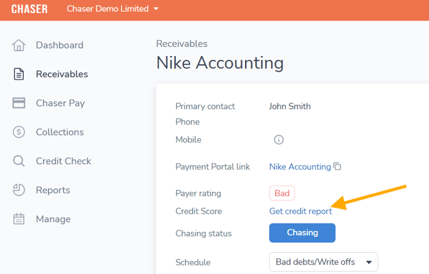Screen dimensions: 429x274
Task: Copy the Payment Portal link
Action: [337, 167]
